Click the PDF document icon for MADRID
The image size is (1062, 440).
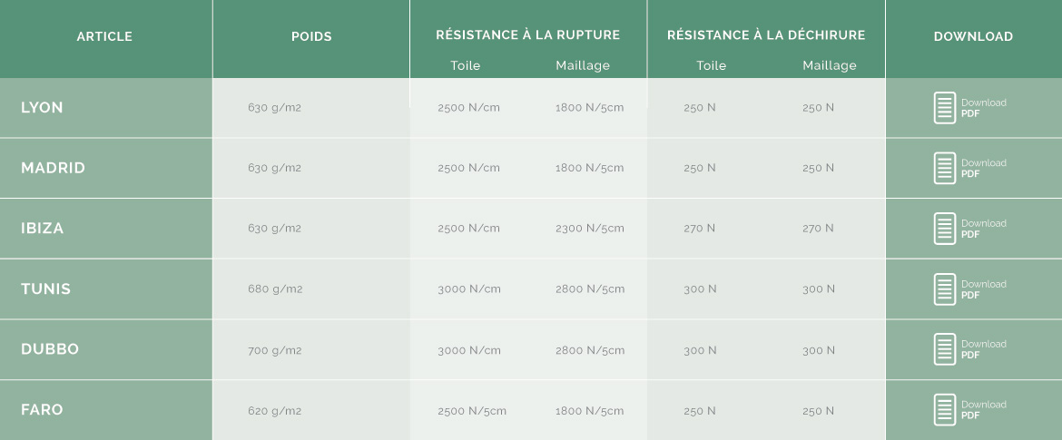click(x=945, y=168)
